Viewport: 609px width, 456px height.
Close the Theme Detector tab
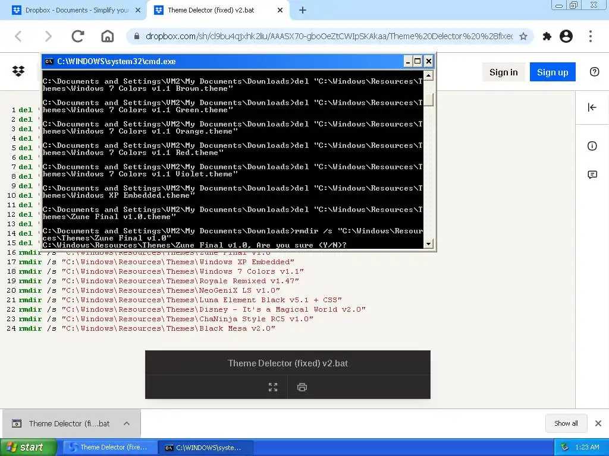tap(280, 11)
